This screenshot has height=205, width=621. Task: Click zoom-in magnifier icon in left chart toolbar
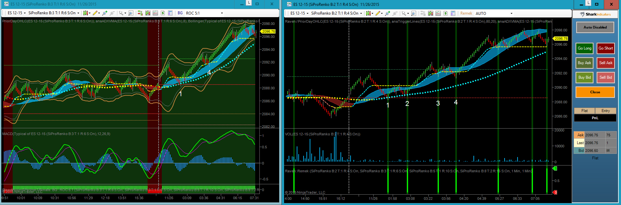[104, 13]
